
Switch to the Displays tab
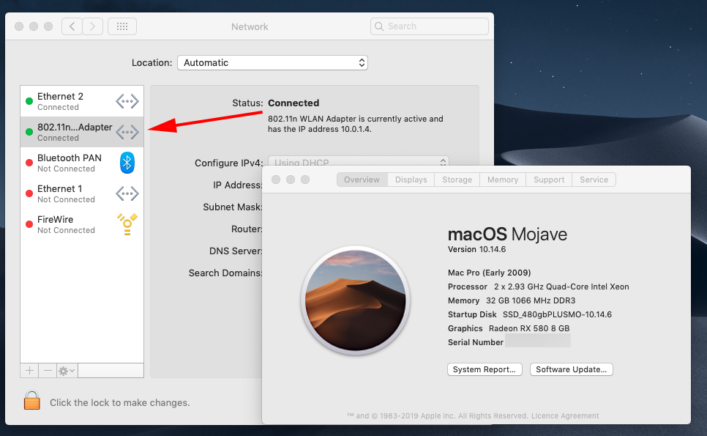[x=411, y=180]
